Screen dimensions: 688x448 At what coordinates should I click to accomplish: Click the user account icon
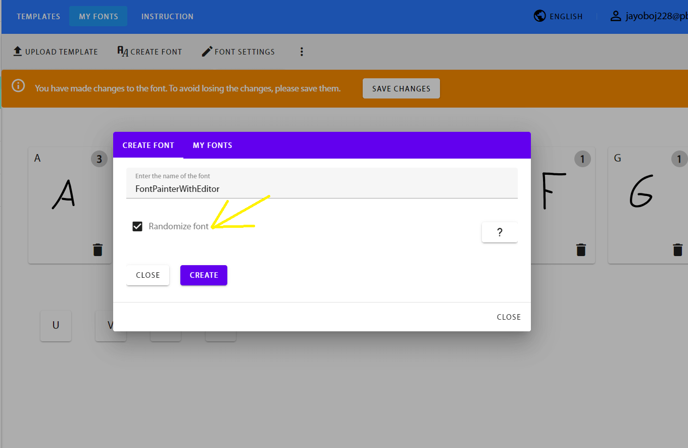point(615,16)
